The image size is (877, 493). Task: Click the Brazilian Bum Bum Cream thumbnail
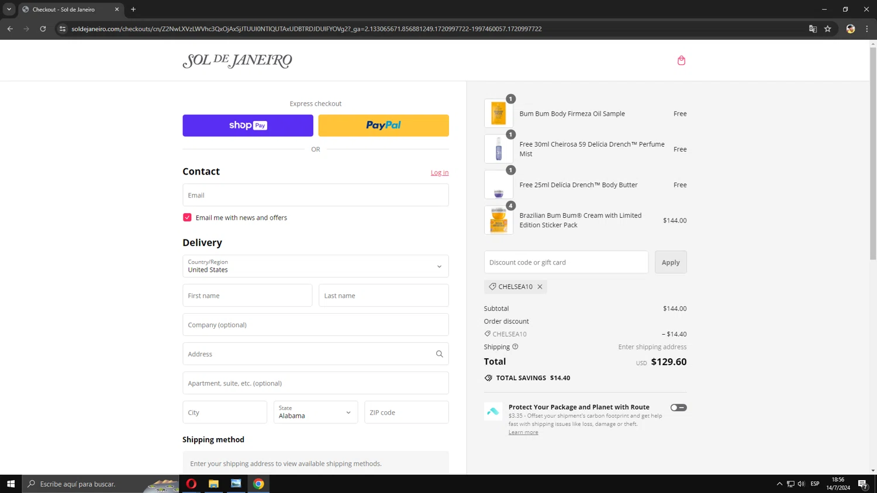(x=499, y=220)
